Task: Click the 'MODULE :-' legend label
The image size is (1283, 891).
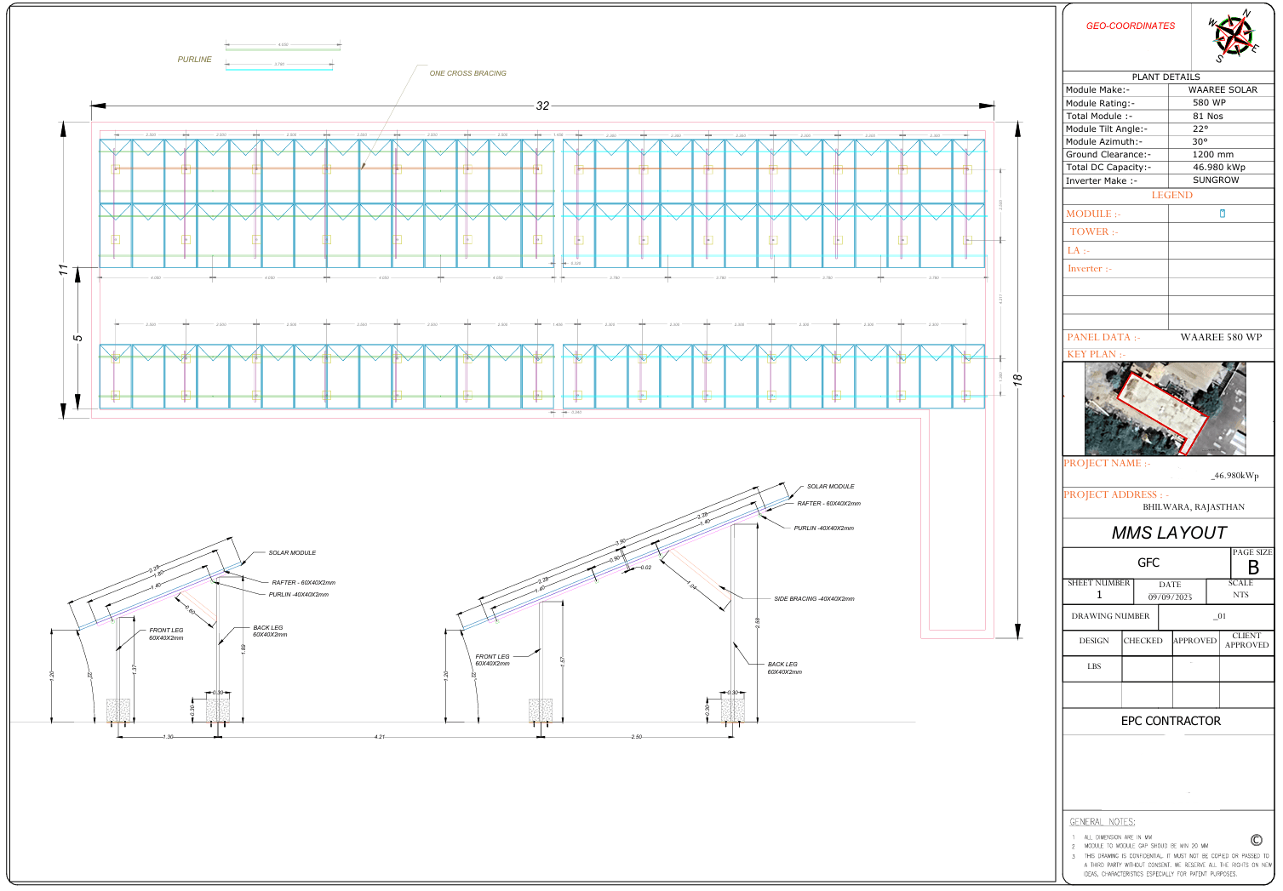Action: pyautogui.click(x=1093, y=214)
